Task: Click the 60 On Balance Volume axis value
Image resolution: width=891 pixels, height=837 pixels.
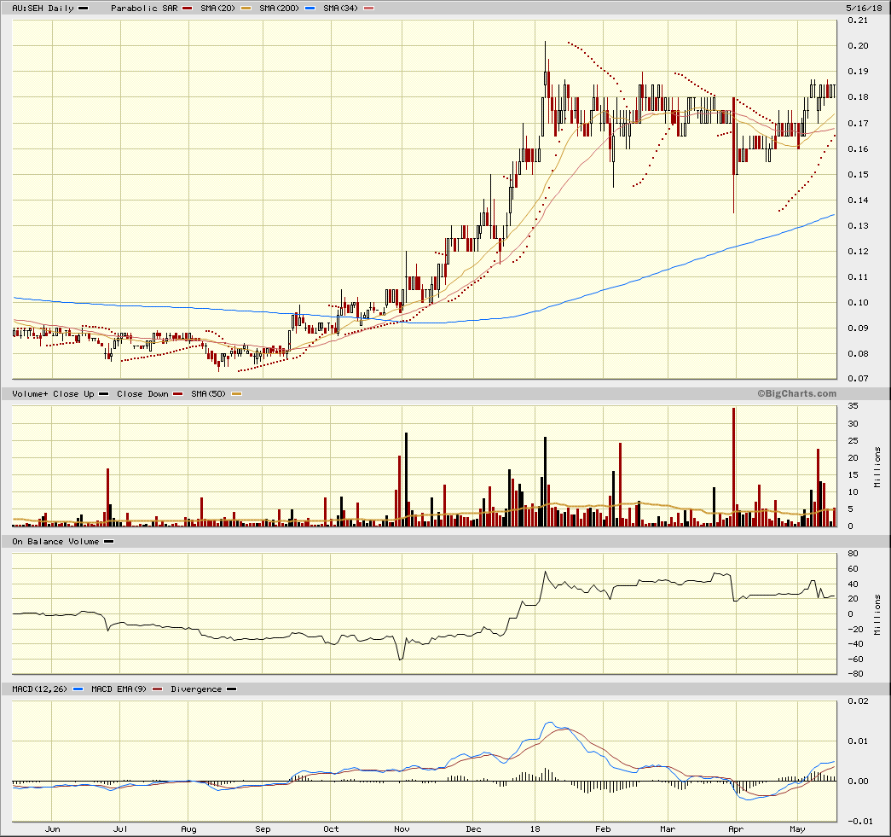Action: tap(853, 569)
